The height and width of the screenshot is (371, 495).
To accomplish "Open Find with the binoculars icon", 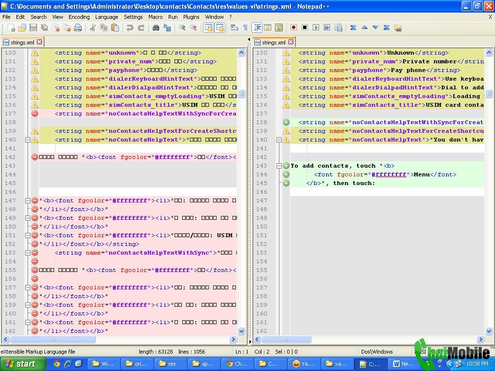I will coord(156,28).
